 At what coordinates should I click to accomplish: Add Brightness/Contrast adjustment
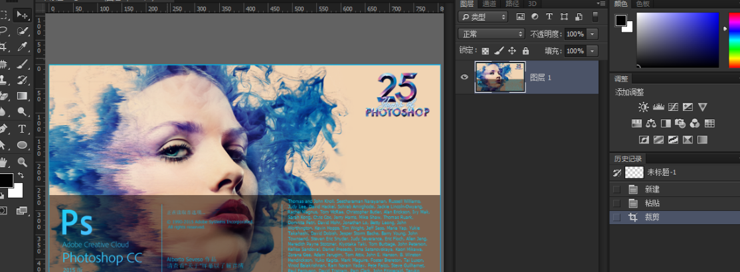pyautogui.click(x=643, y=107)
